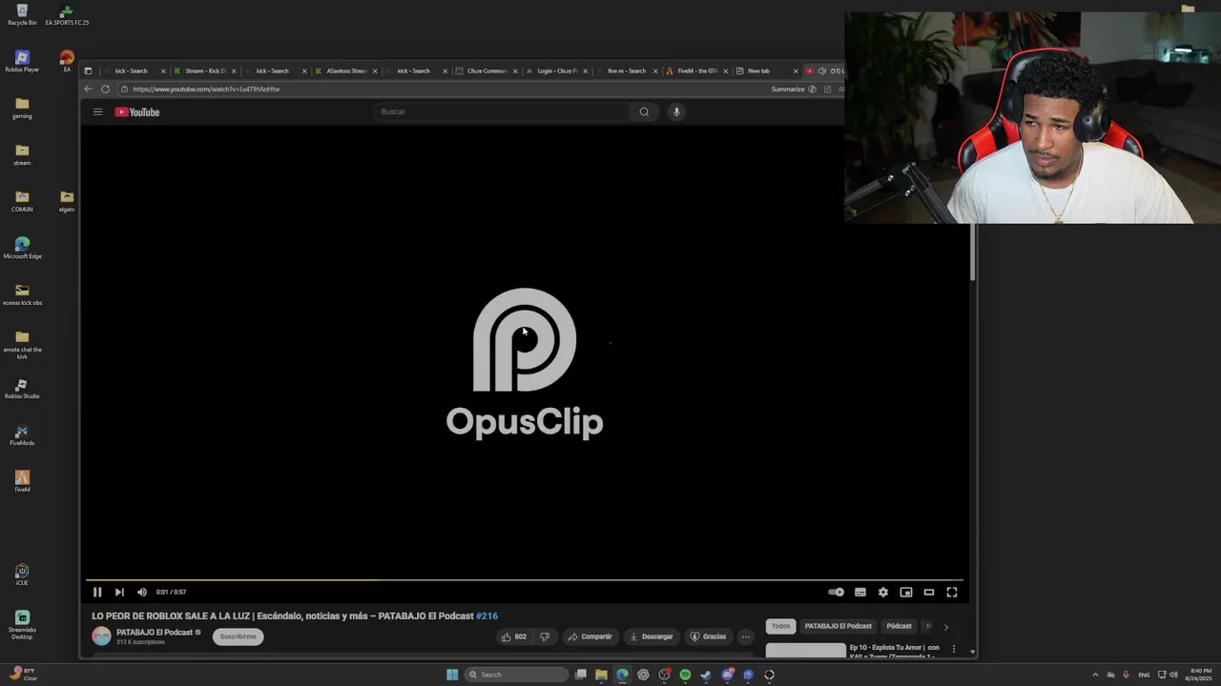
Task: Go back in the browser
Action: pos(88,89)
